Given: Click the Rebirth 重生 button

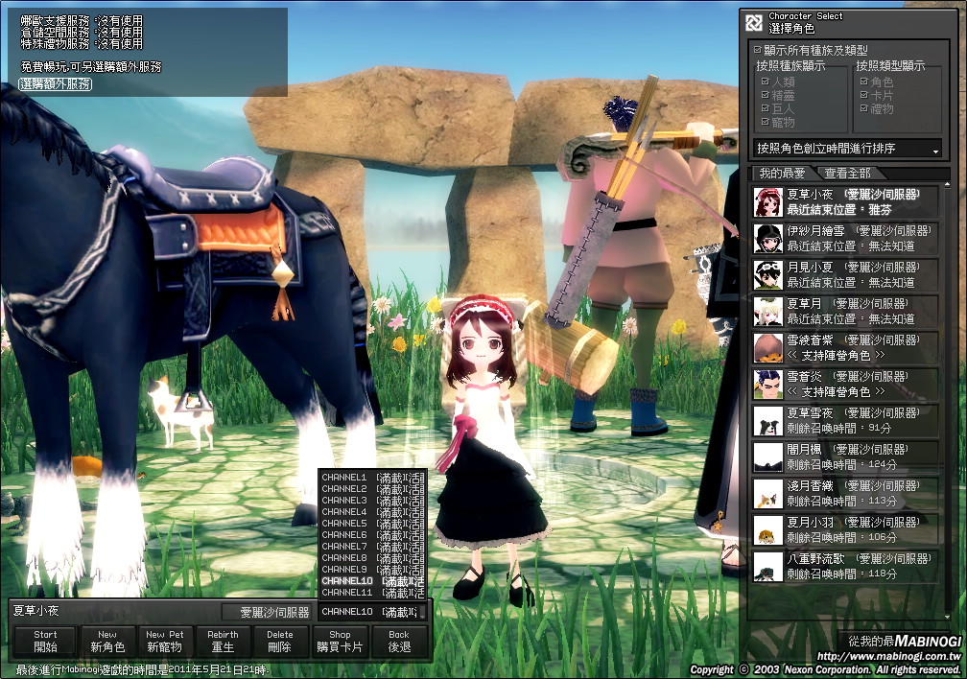Looking at the screenshot, I should [223, 641].
